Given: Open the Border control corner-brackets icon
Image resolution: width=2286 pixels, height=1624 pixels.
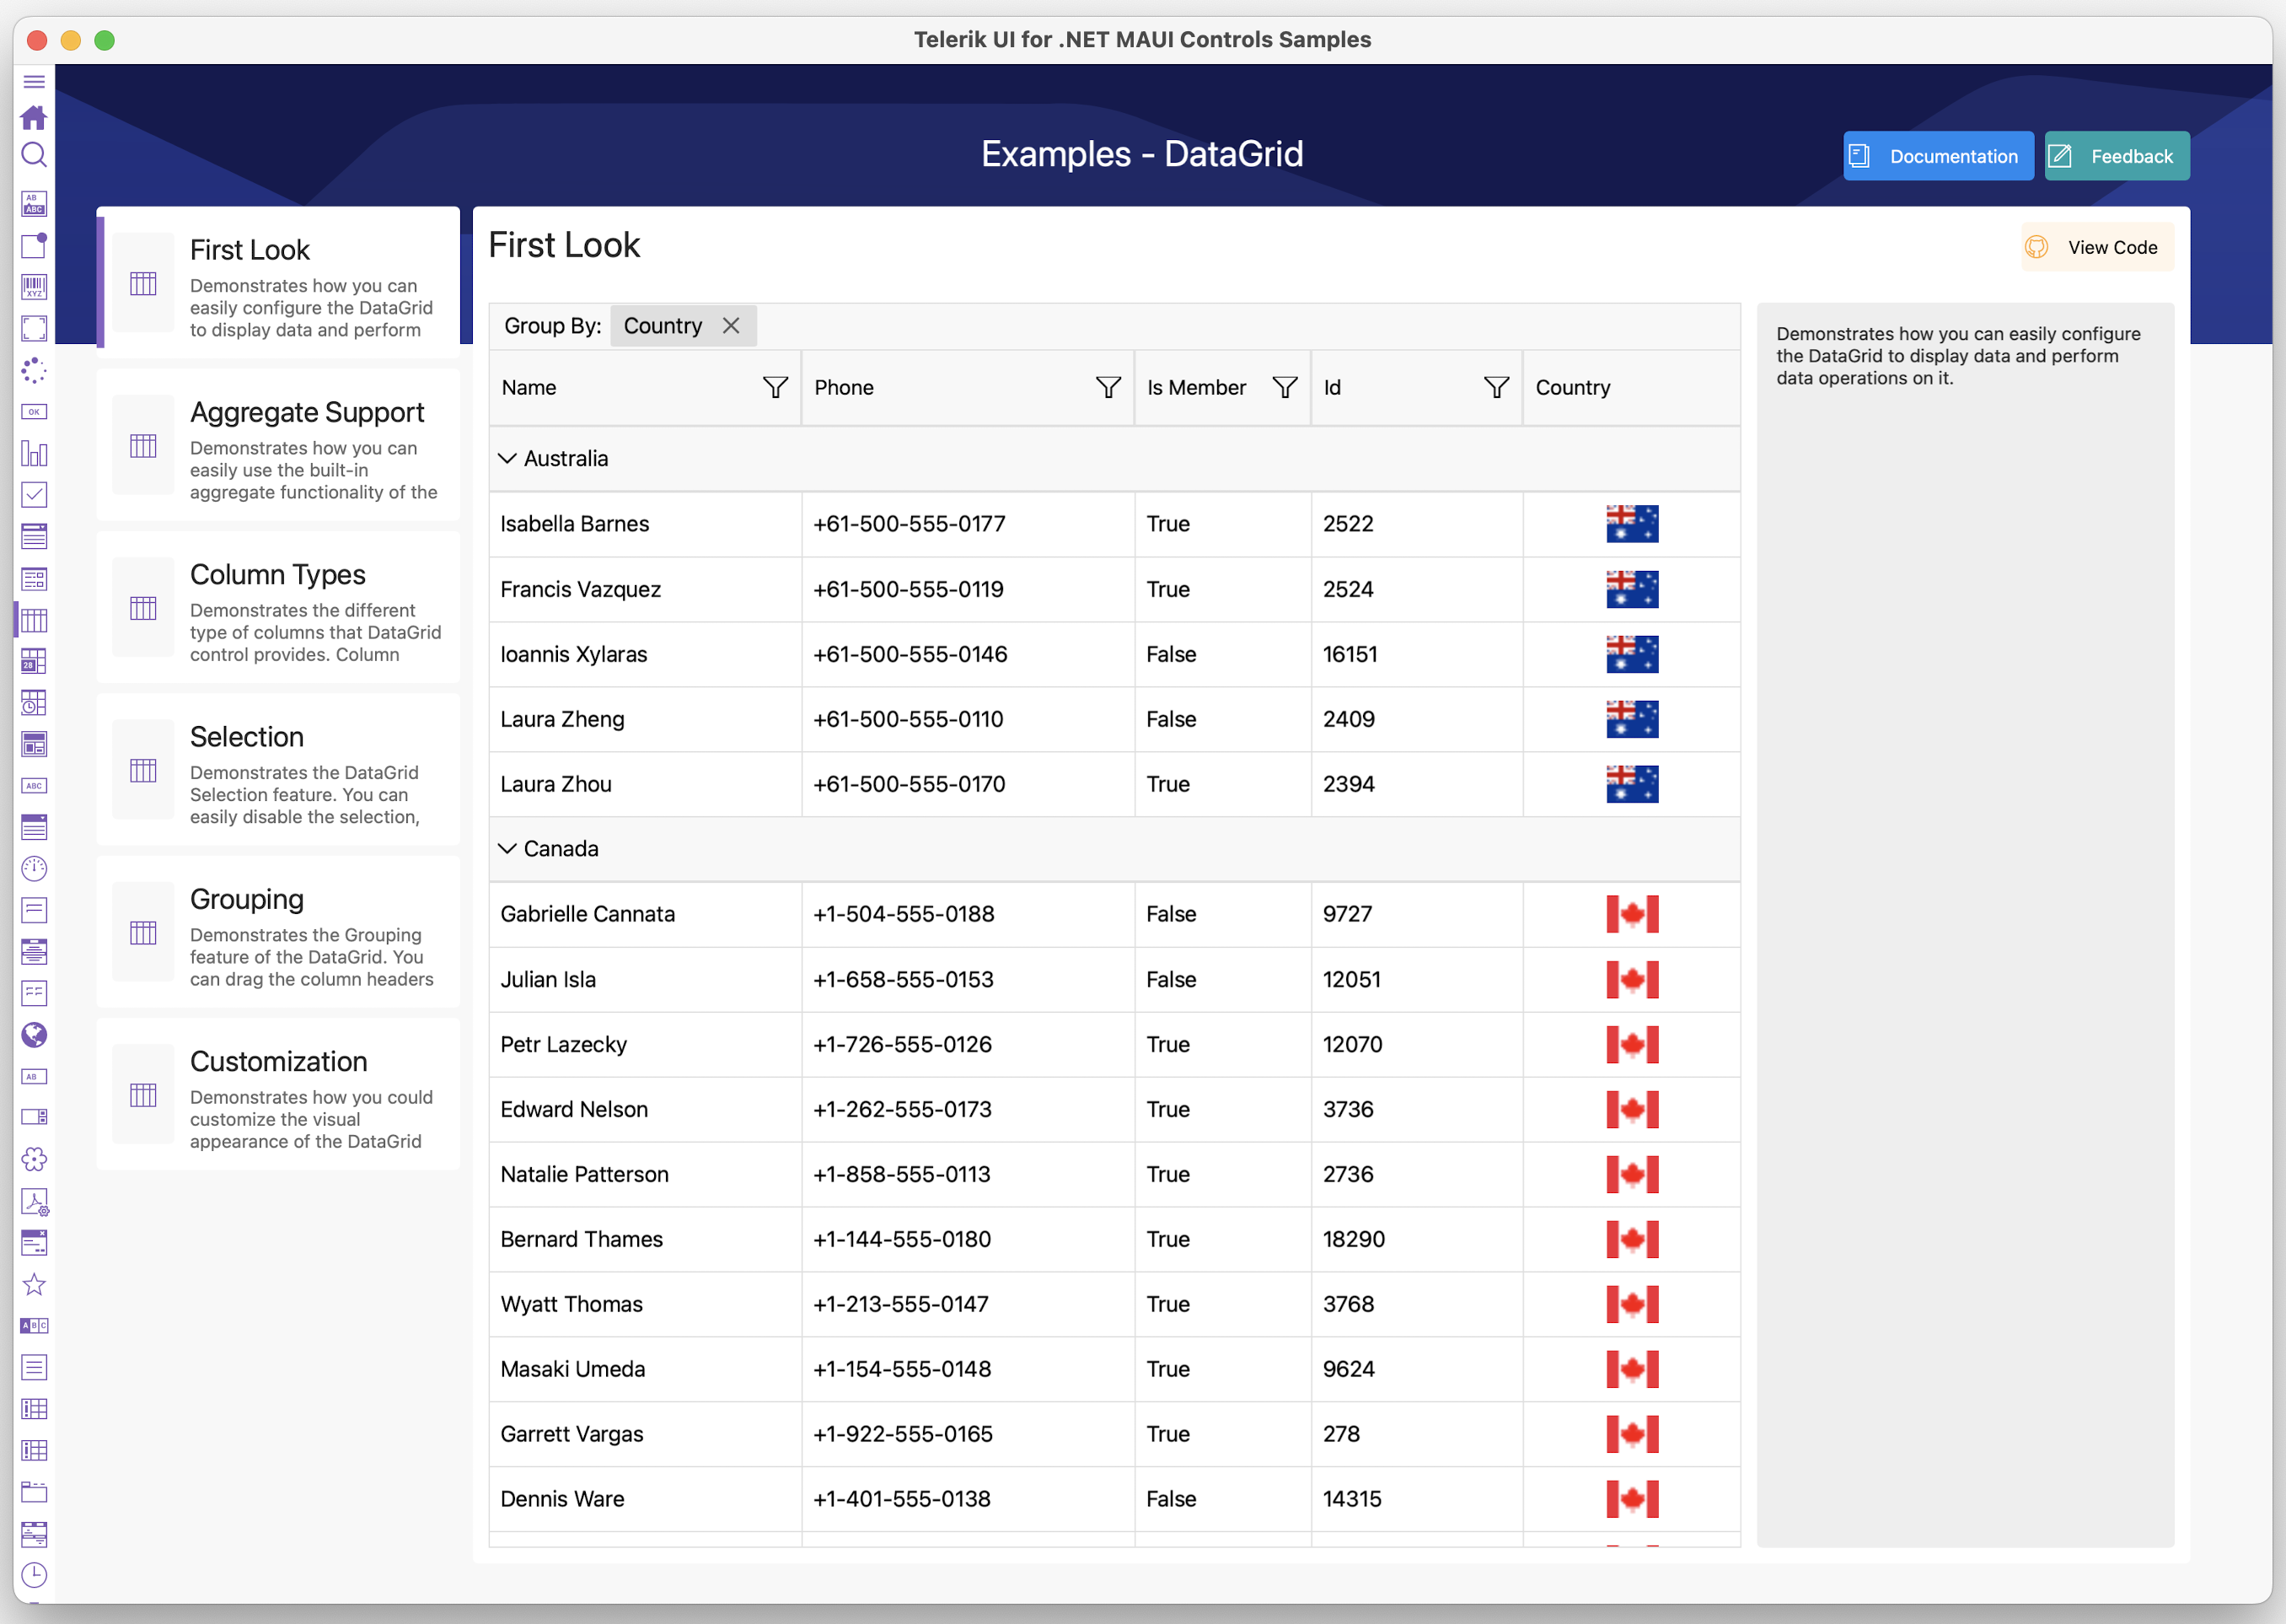Looking at the screenshot, I should pyautogui.click(x=34, y=328).
